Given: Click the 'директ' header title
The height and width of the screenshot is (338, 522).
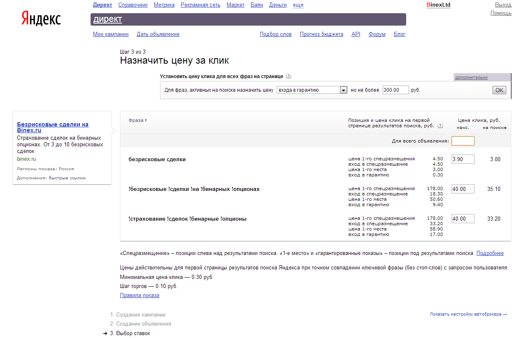Looking at the screenshot, I should 108,19.
